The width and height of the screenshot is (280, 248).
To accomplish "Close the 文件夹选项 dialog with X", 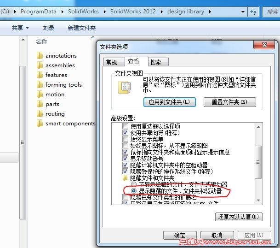I will [264, 45].
